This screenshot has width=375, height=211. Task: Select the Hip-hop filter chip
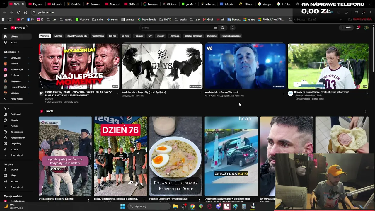coord(112,36)
